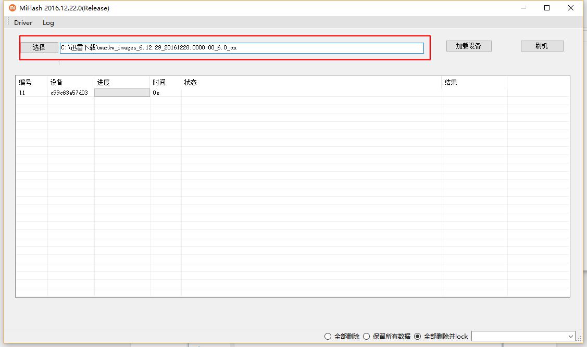Viewport: 587px width, 347px height.
Task: Click the 编号 column header
Action: tap(26, 82)
